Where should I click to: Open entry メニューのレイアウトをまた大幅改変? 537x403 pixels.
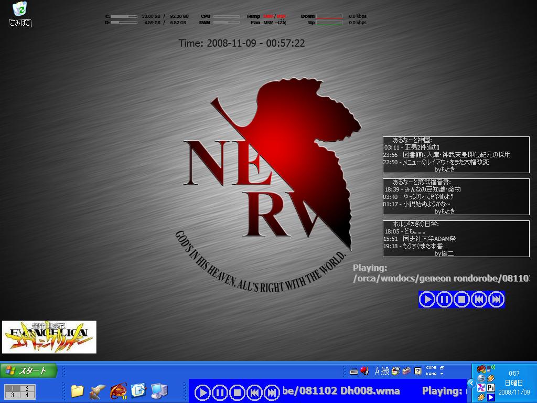(x=446, y=162)
